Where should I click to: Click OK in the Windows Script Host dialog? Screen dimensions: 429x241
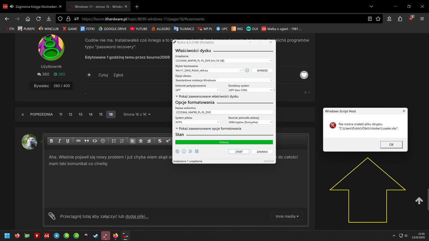(x=391, y=145)
